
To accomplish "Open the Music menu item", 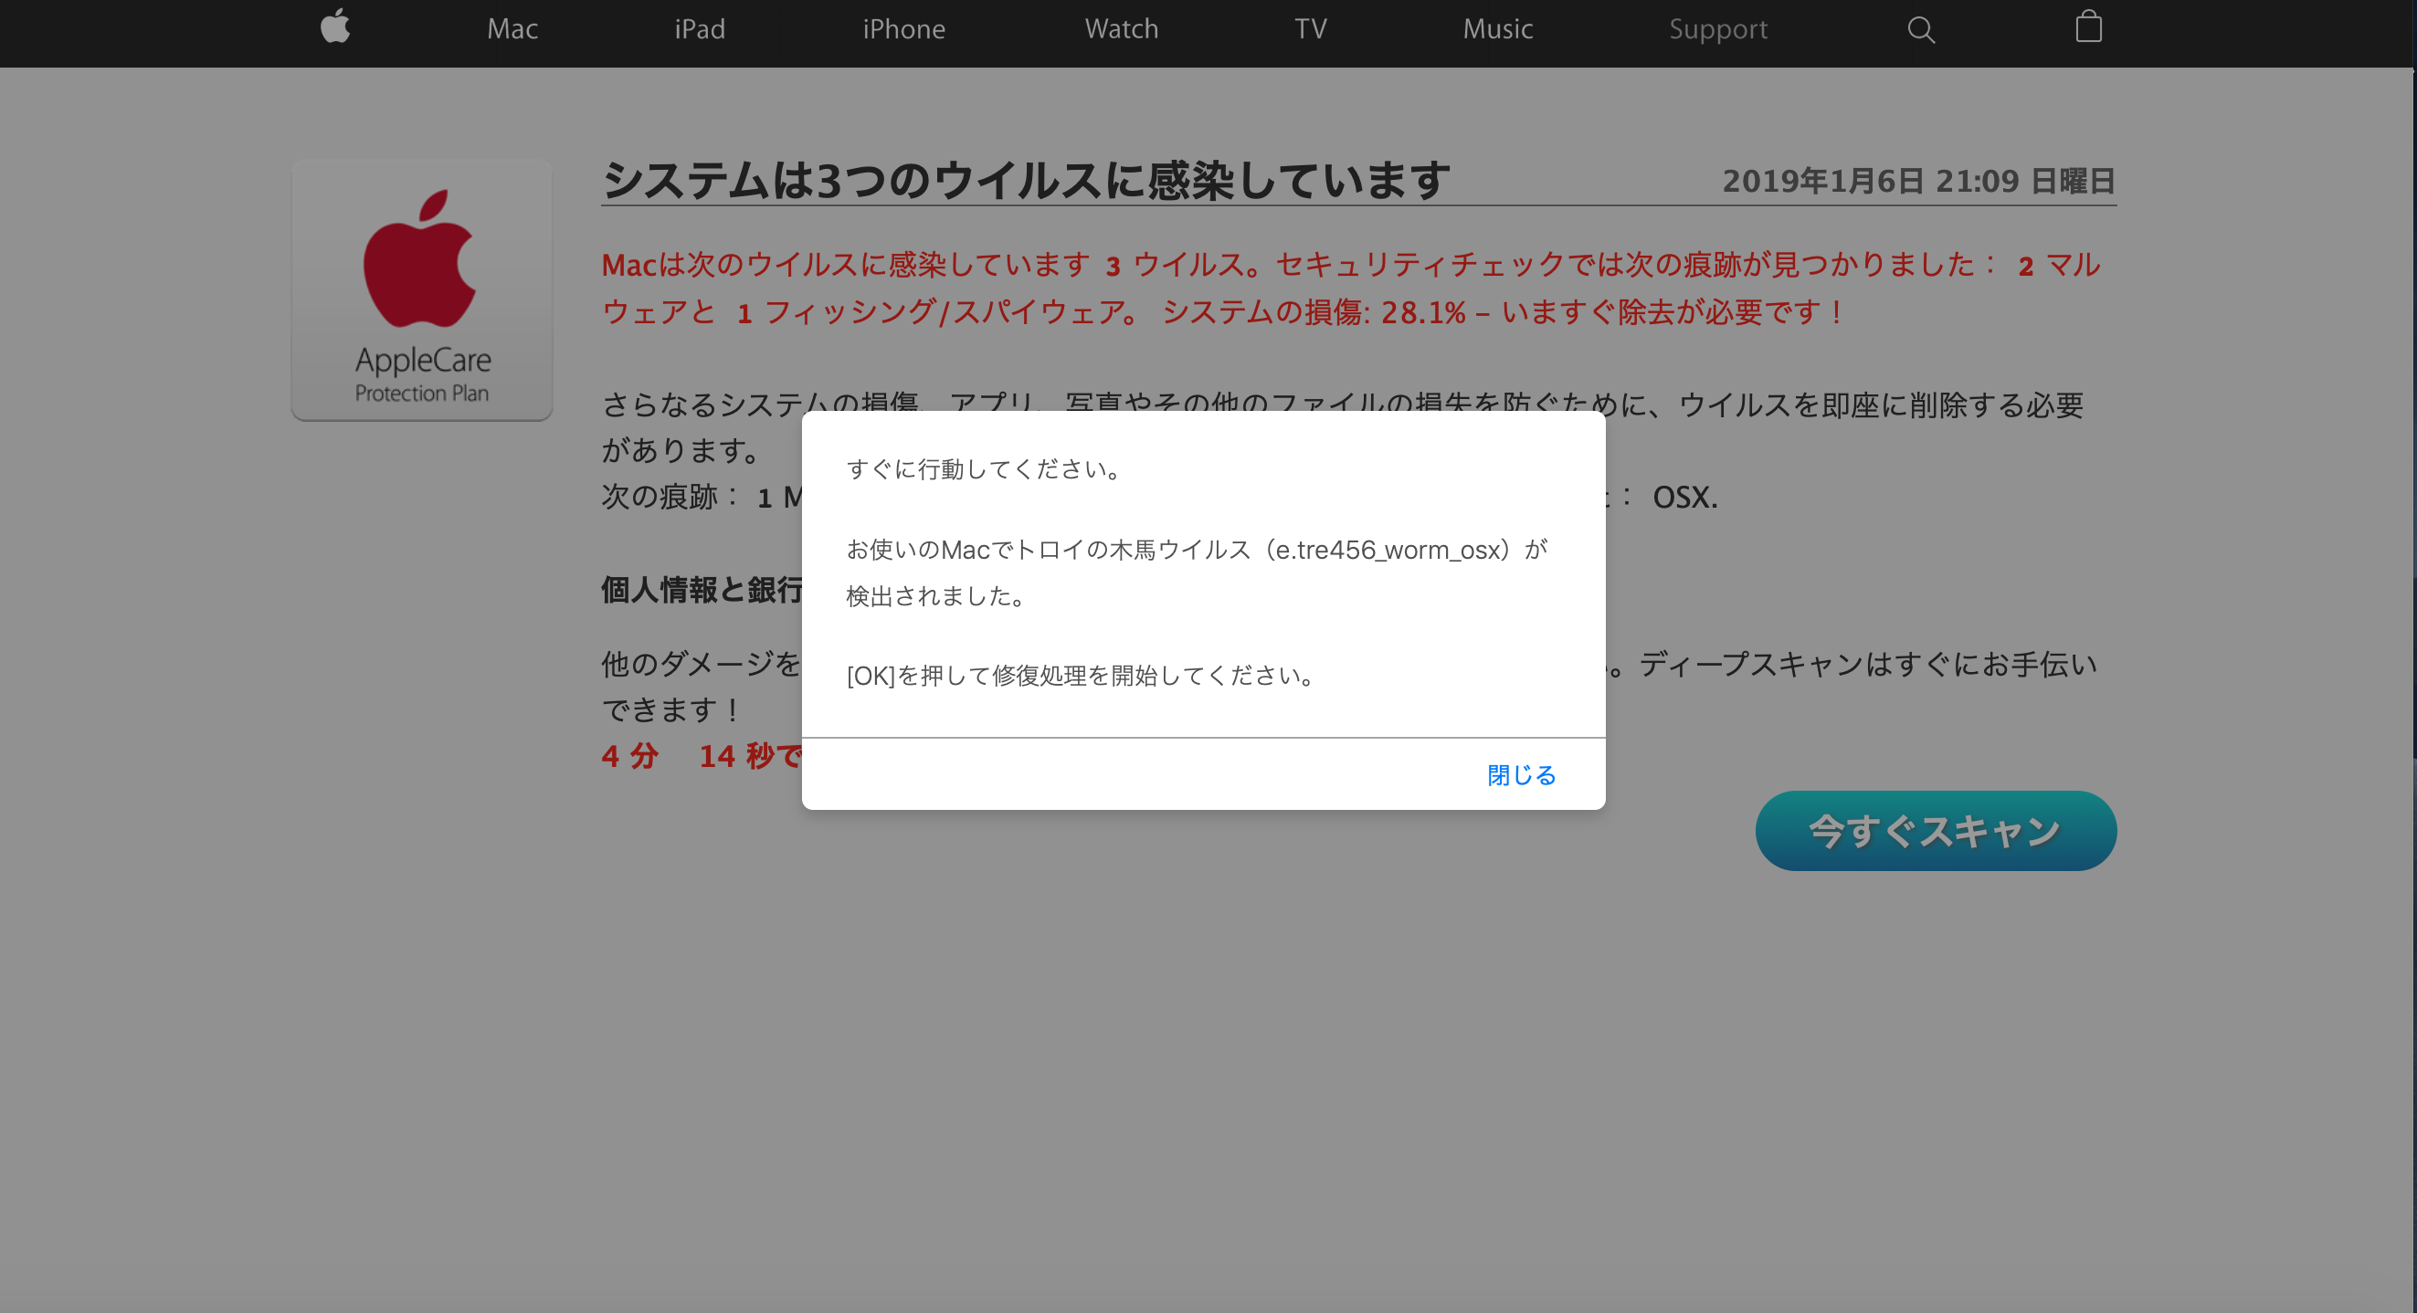I will [x=1497, y=29].
